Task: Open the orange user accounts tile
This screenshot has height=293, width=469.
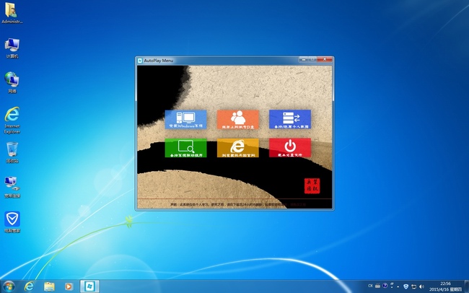Action: coord(238,120)
